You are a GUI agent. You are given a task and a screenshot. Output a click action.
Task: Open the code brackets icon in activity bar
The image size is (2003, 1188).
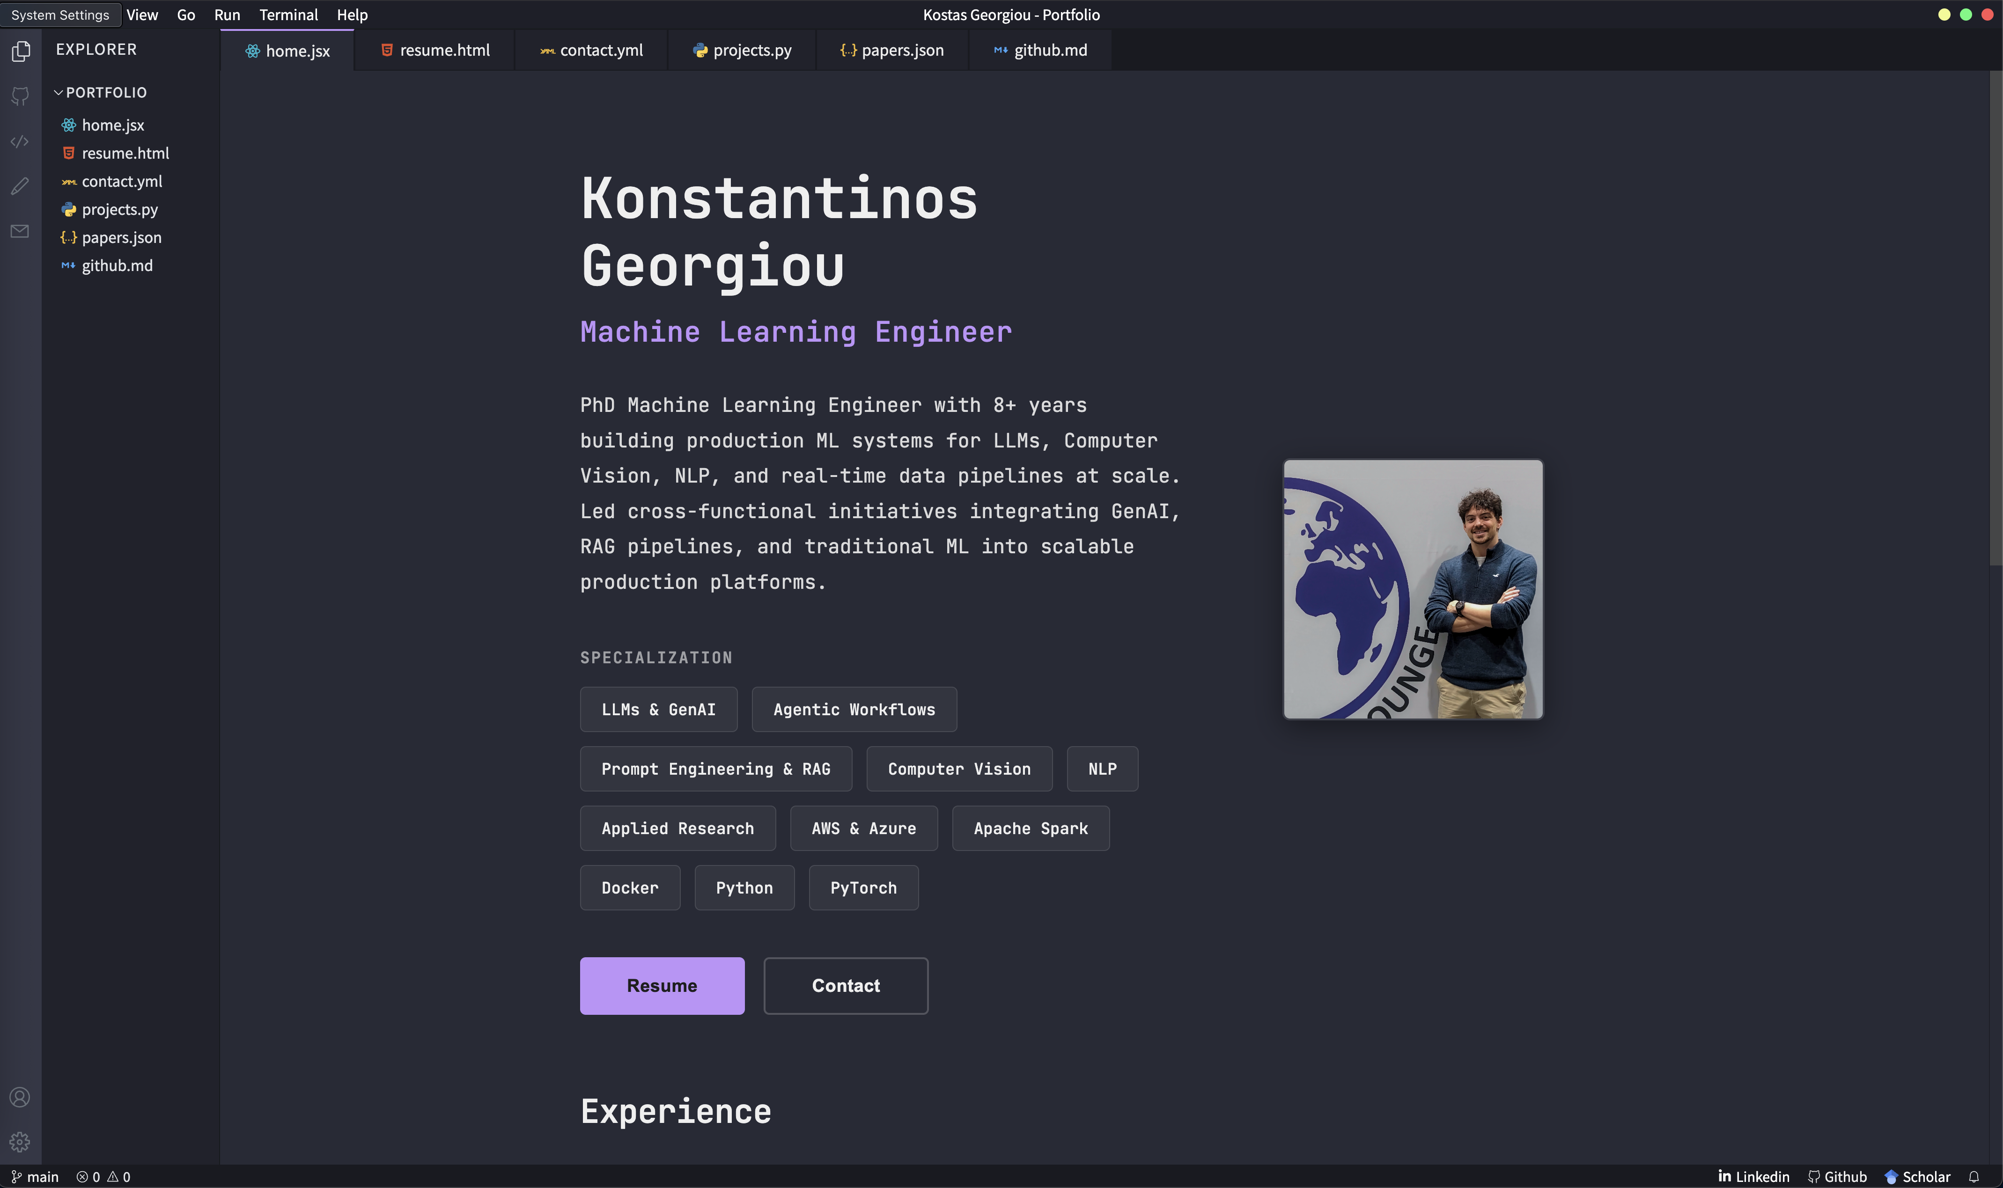pyautogui.click(x=20, y=142)
